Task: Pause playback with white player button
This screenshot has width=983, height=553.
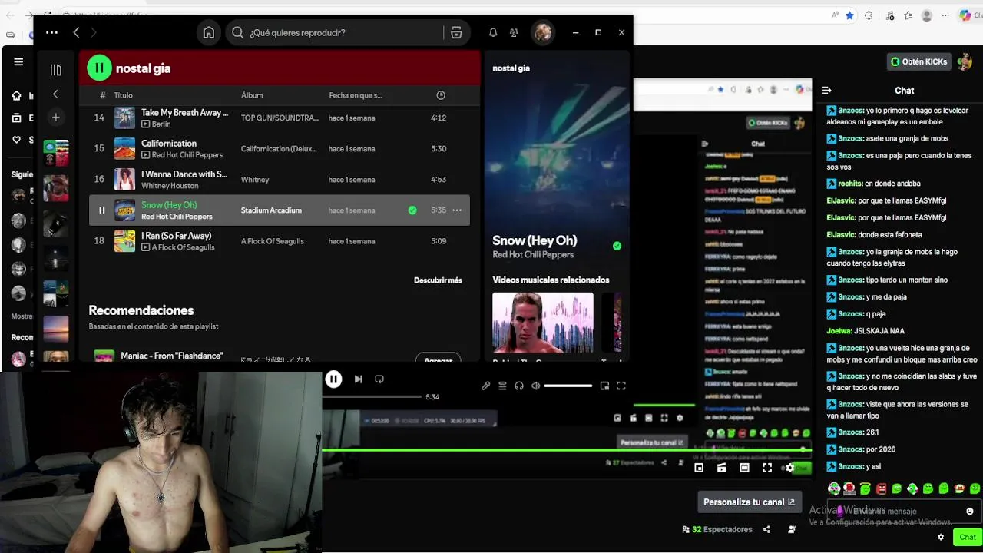Action: point(333,379)
